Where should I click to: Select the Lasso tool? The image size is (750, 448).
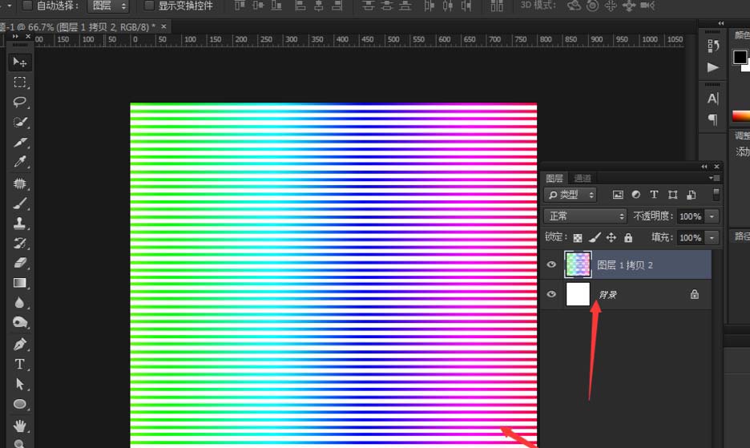tap(20, 102)
